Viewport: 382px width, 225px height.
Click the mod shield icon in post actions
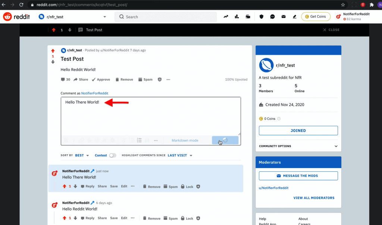[x=160, y=80]
